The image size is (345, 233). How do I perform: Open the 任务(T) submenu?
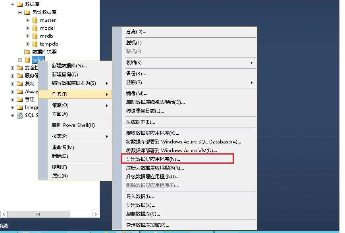[75, 94]
